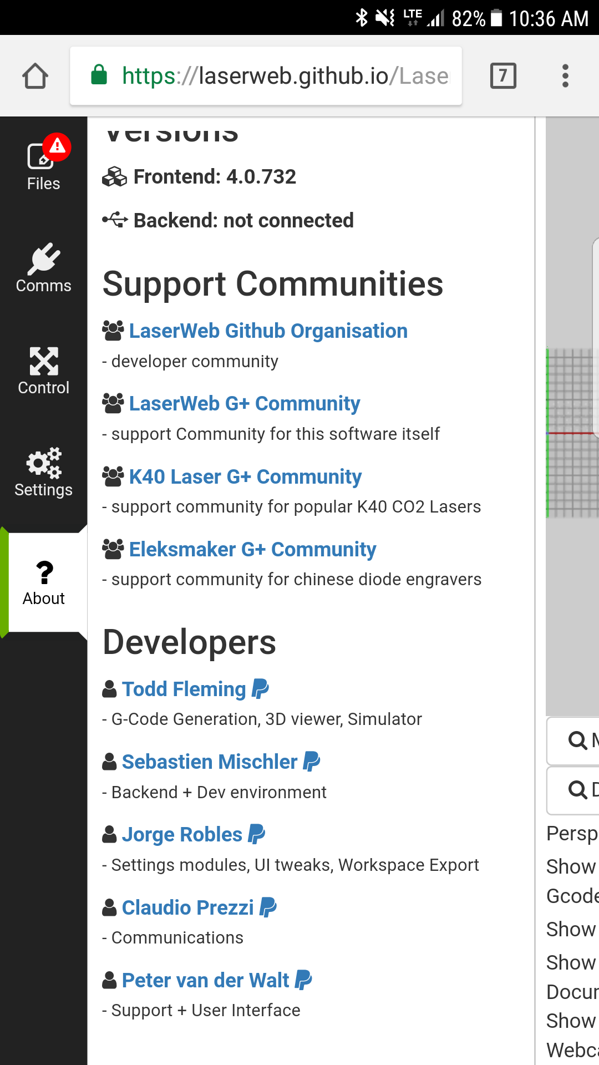Tap the battery indicator in status bar

[496, 18]
